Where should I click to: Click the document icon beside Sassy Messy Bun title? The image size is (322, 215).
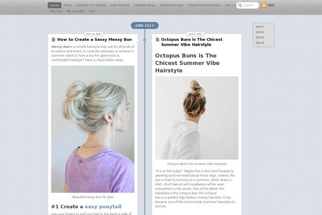(54, 39)
